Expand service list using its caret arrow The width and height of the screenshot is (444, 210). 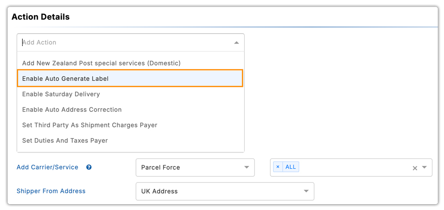click(x=424, y=167)
